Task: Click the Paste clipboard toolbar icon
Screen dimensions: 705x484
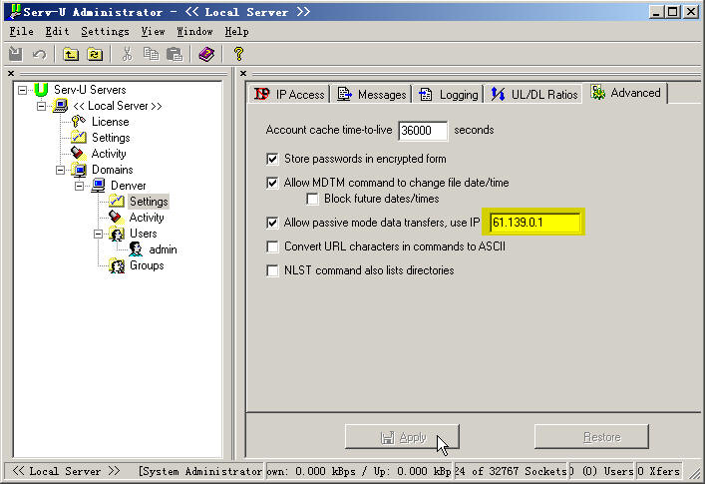Action: 175,54
